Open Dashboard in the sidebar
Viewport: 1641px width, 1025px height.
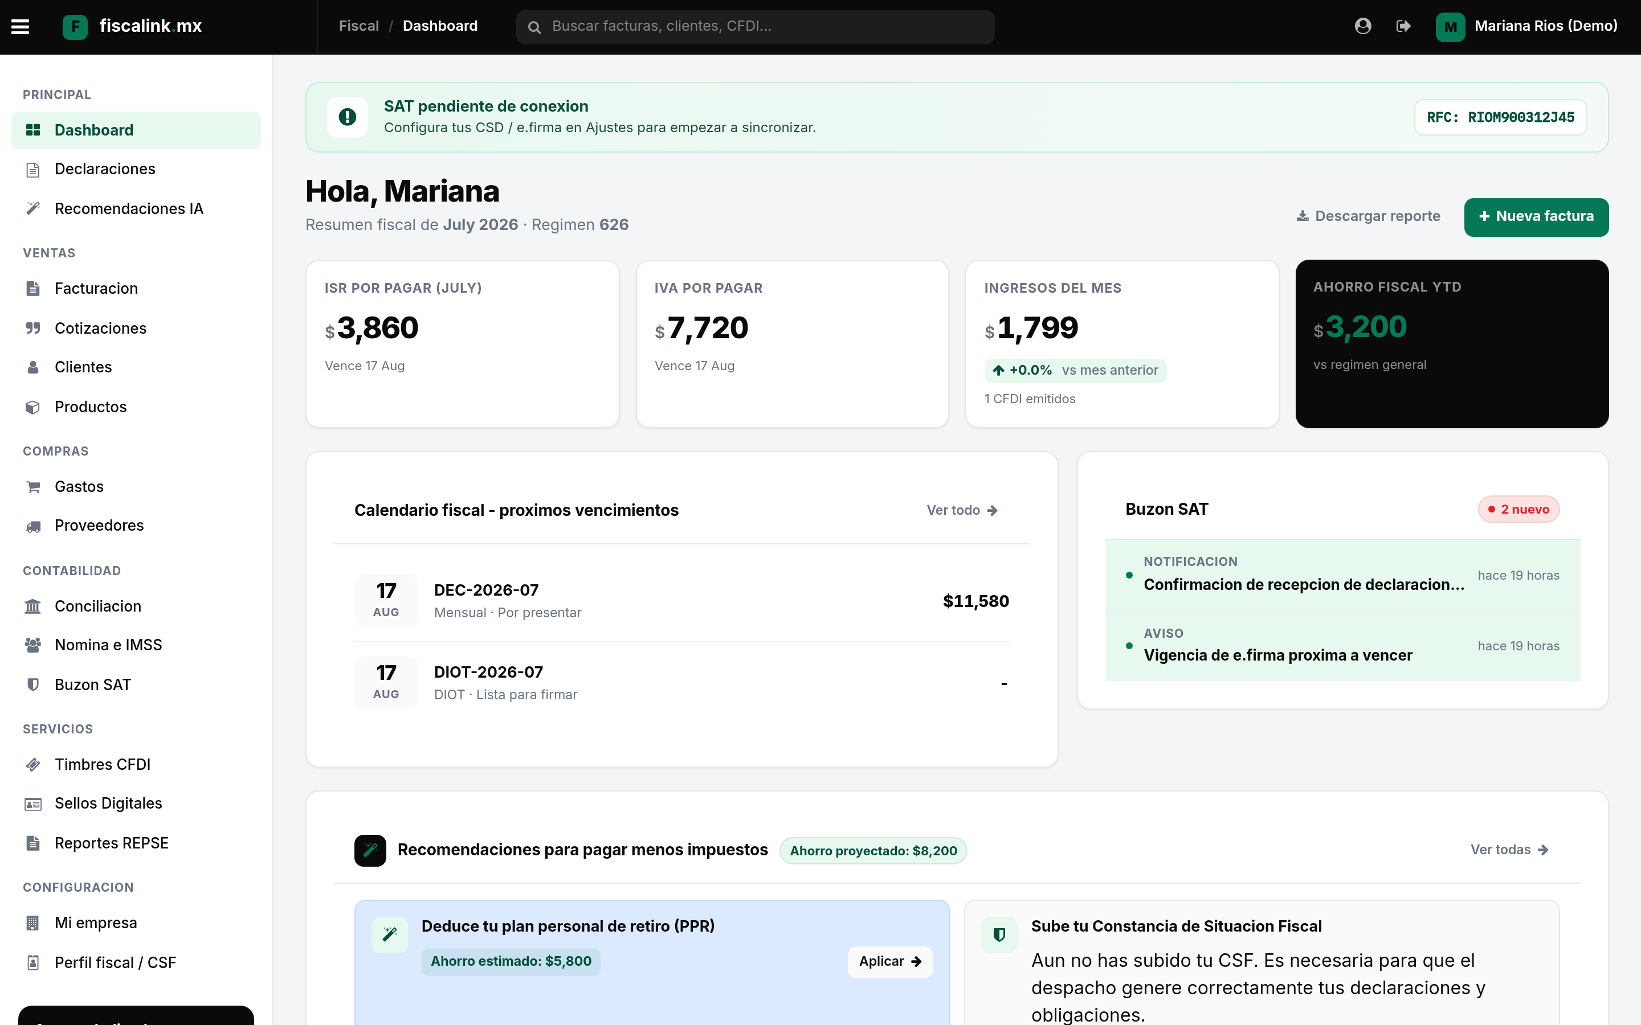pos(136,130)
